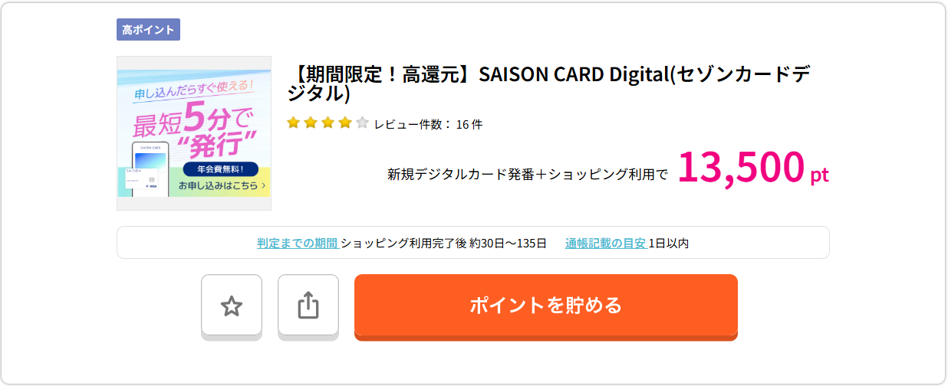
Task: Click the 新規デジタルカード発番 condition text
Action: click(527, 175)
